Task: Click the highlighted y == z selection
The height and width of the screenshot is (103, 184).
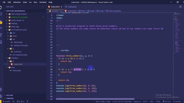Action: point(77,70)
